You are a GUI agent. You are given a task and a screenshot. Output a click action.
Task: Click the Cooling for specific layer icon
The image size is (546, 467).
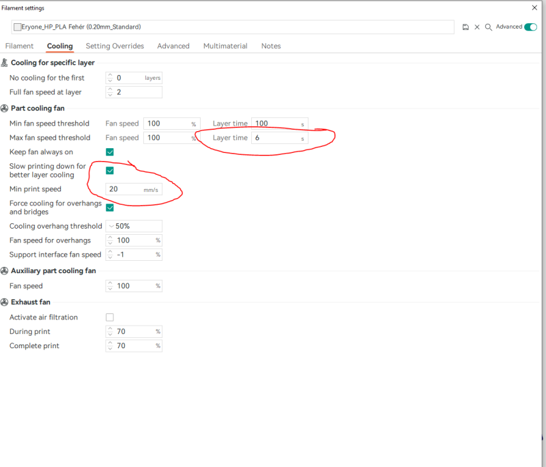tap(4, 63)
